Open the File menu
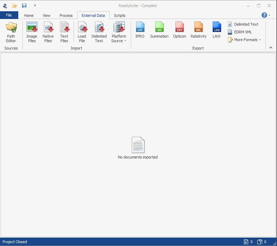The height and width of the screenshot is (246, 277). tap(9, 15)
